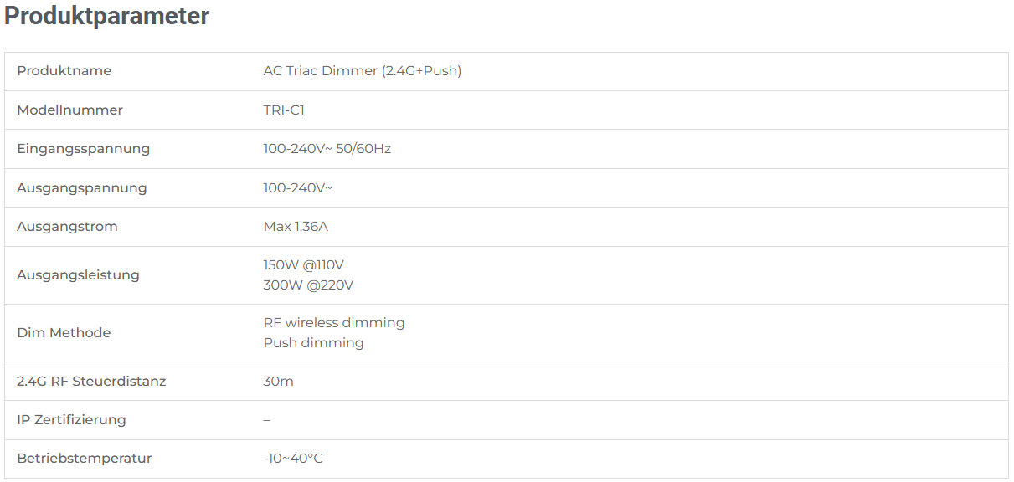
Task: Select the RF wireless dimming text
Action: pyautogui.click(x=333, y=322)
